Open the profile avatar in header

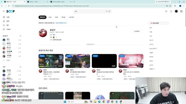click(176, 11)
